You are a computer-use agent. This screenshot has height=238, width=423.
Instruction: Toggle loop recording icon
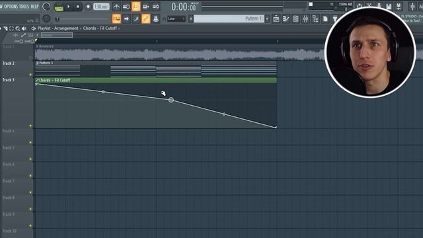[x=156, y=7]
